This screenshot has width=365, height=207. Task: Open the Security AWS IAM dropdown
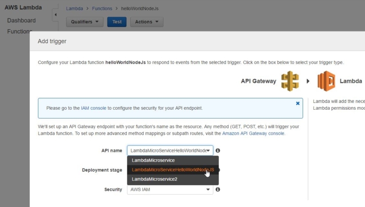click(170, 189)
